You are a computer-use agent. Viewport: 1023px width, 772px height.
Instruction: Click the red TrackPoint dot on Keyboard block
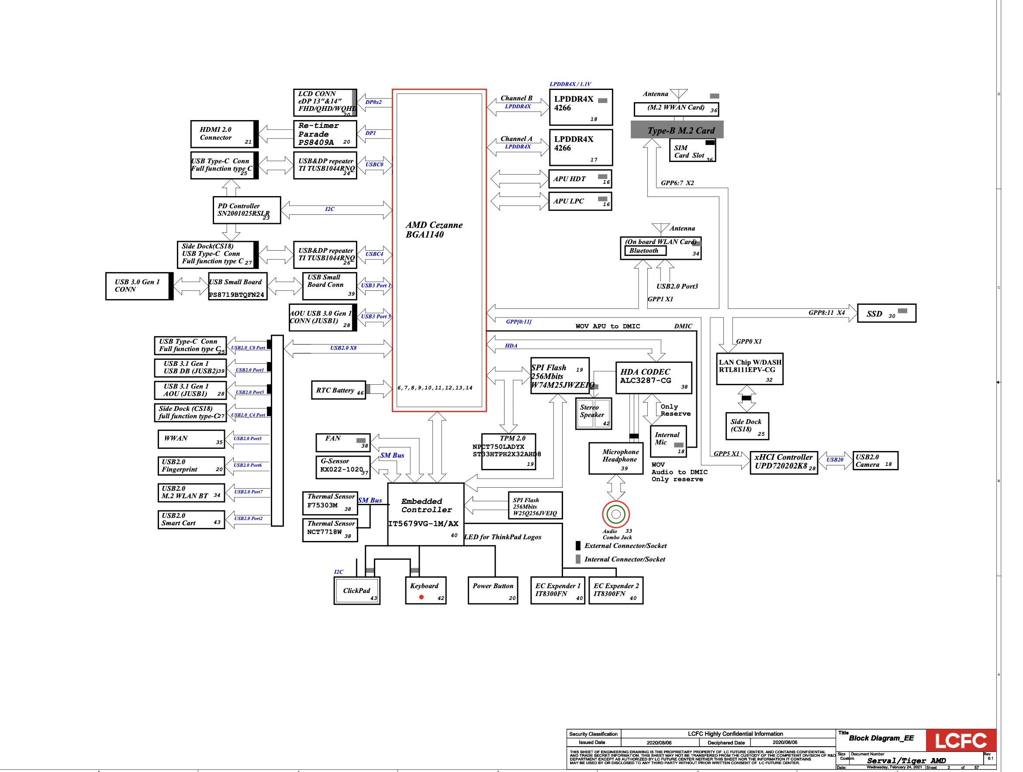click(x=422, y=597)
